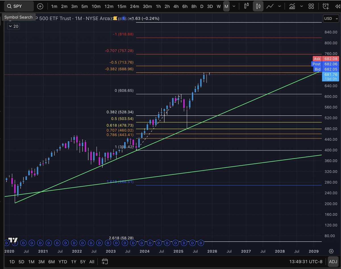Select the 6h interval
The height and width of the screenshot is (269, 341).
tap(185, 6)
